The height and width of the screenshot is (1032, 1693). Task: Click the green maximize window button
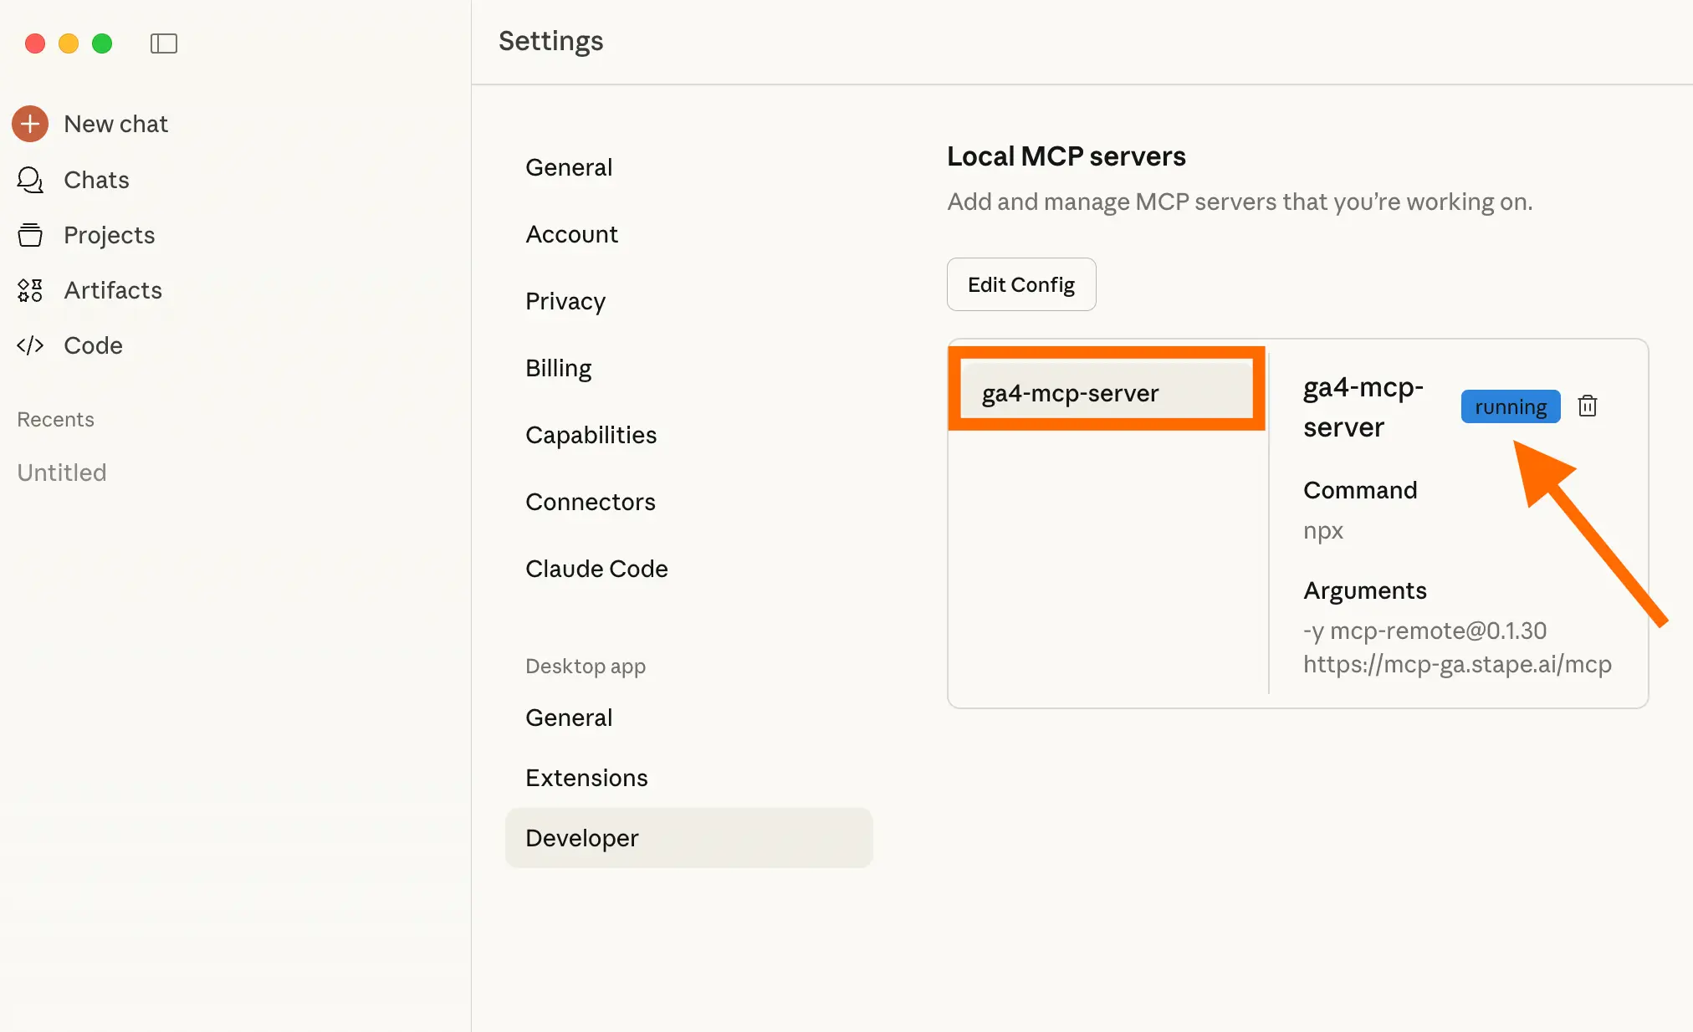pos(102,43)
